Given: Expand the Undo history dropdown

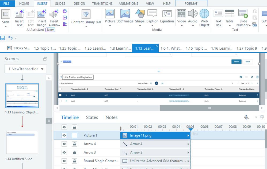Looking at the screenshot, I should (16, 38).
